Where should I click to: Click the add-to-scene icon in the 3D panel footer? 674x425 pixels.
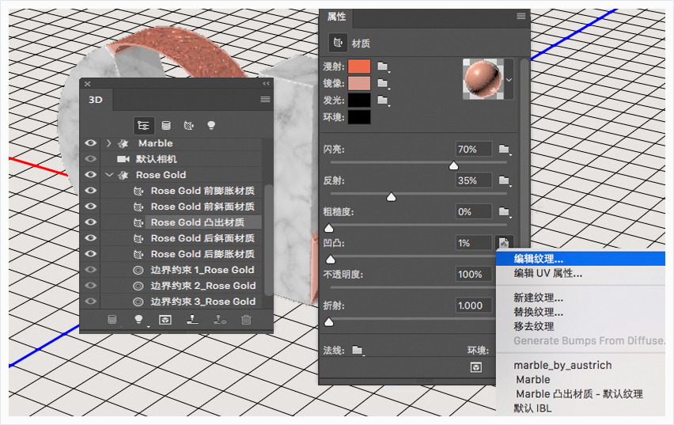[112, 320]
